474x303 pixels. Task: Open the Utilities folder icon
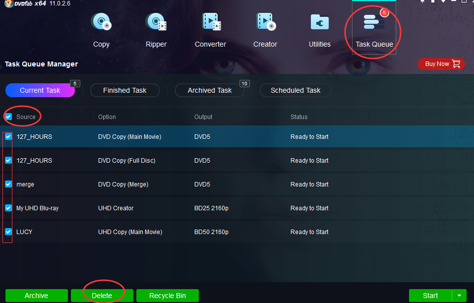point(319,22)
